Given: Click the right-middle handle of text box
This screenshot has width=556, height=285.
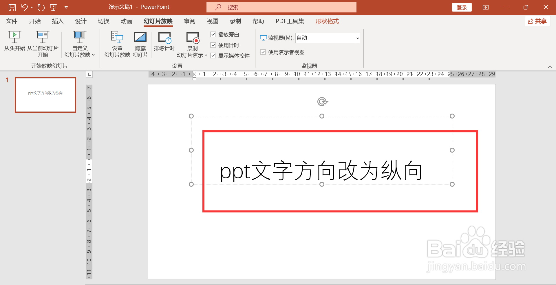Looking at the screenshot, I should (x=452, y=150).
